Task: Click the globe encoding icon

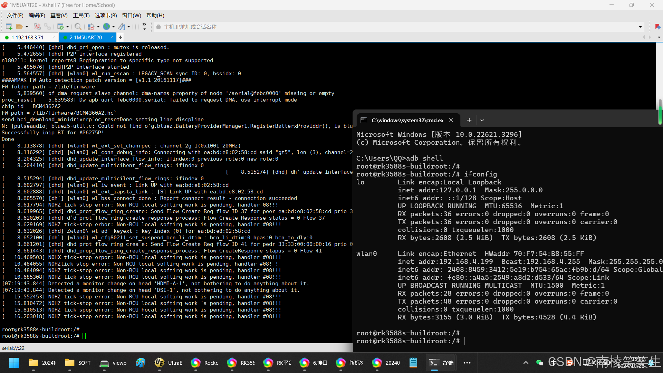Action: click(x=106, y=27)
